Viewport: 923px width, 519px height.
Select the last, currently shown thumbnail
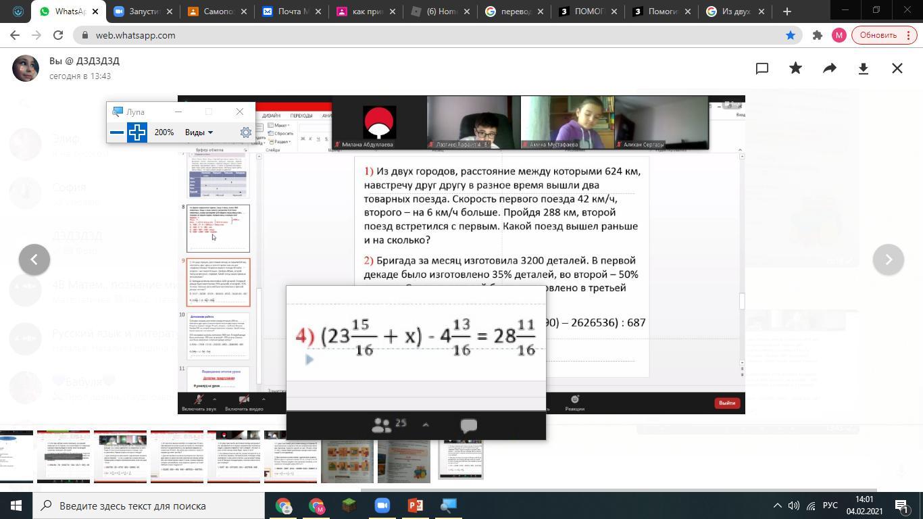(461, 459)
